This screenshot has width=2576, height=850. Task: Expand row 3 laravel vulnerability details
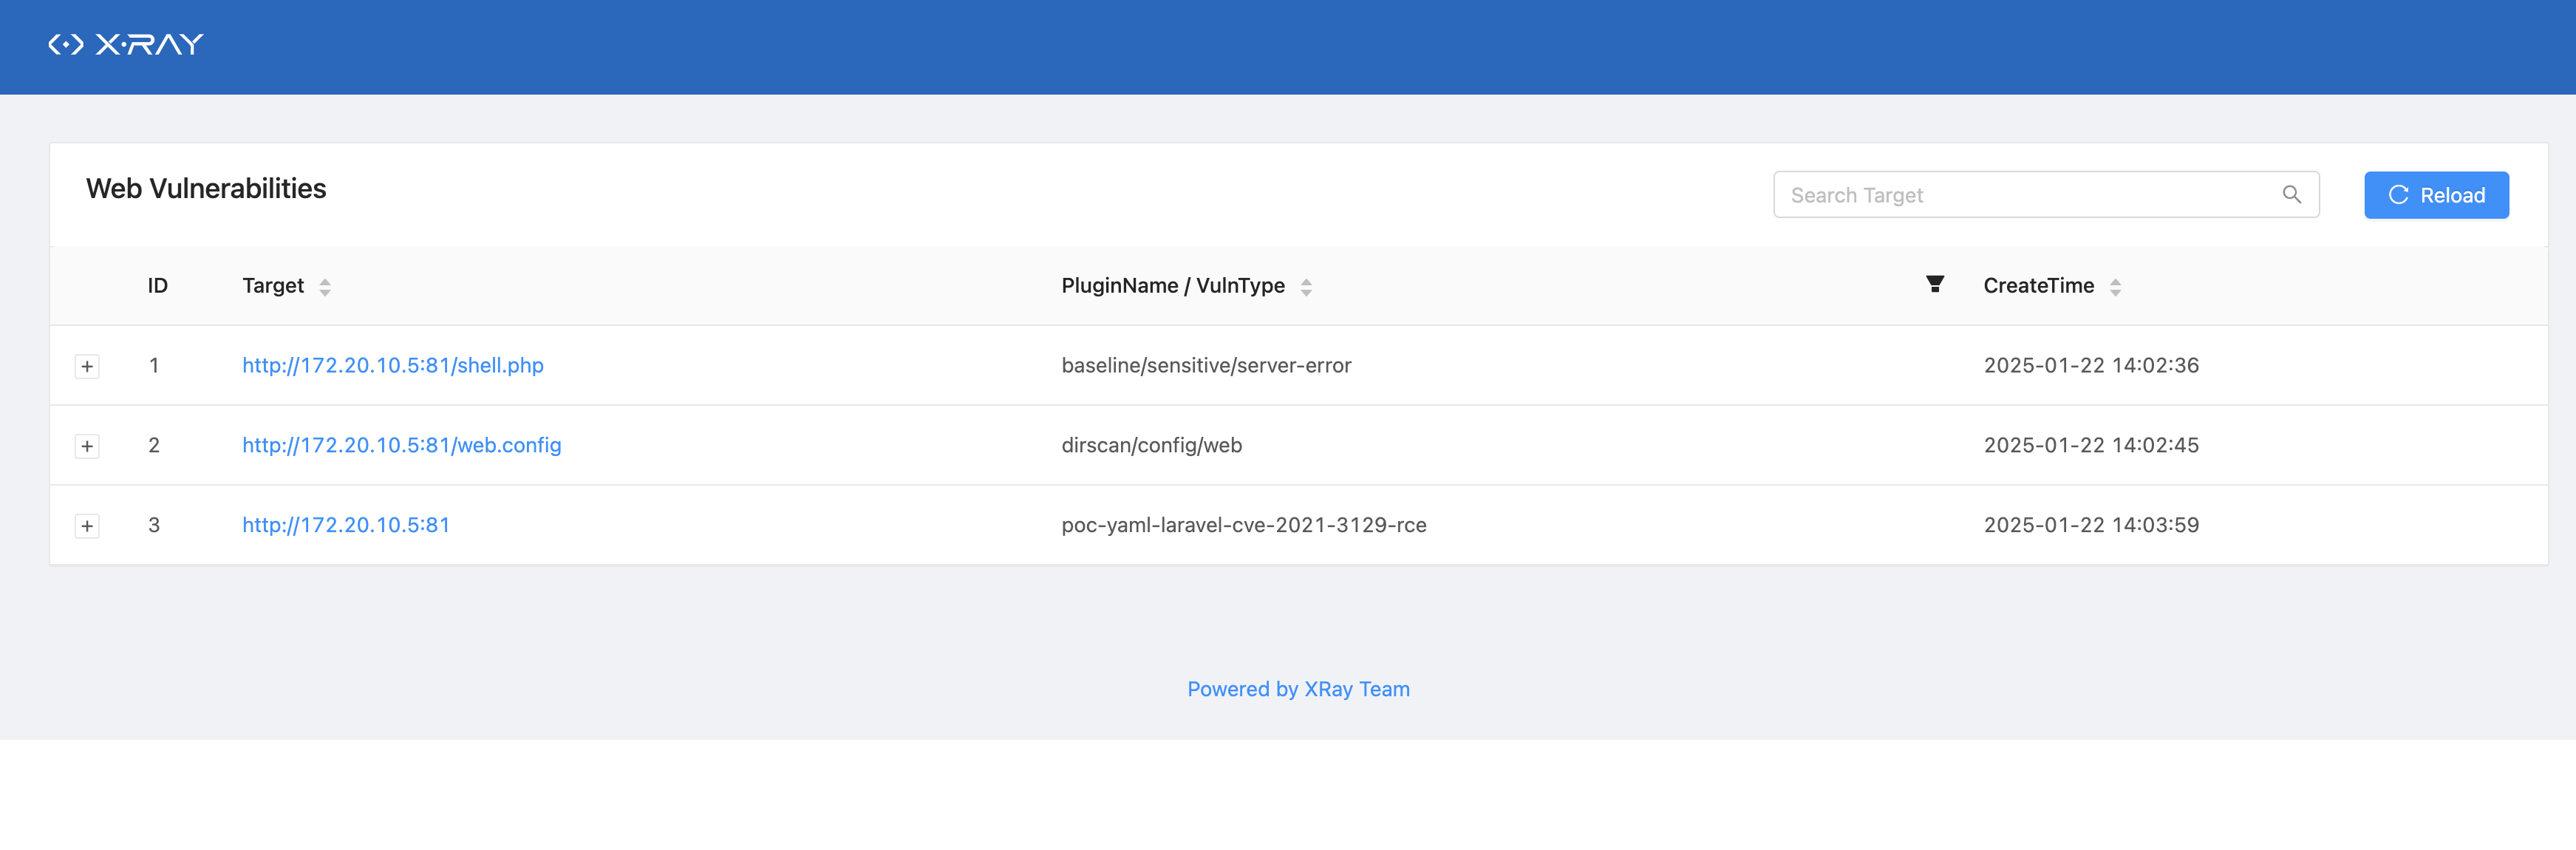(x=87, y=526)
